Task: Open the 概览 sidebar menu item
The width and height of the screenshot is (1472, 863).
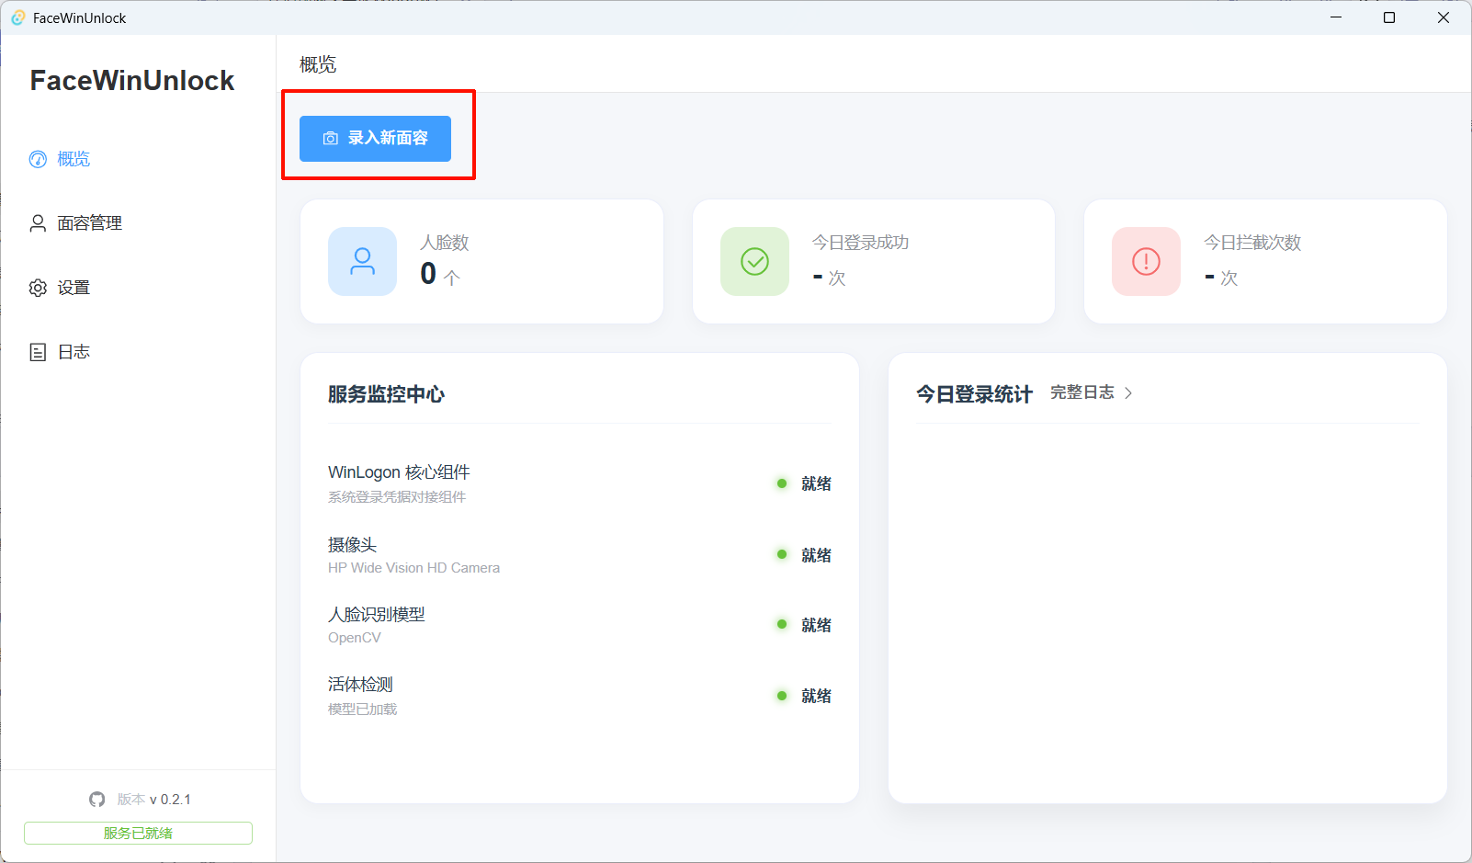Action: coord(138,159)
